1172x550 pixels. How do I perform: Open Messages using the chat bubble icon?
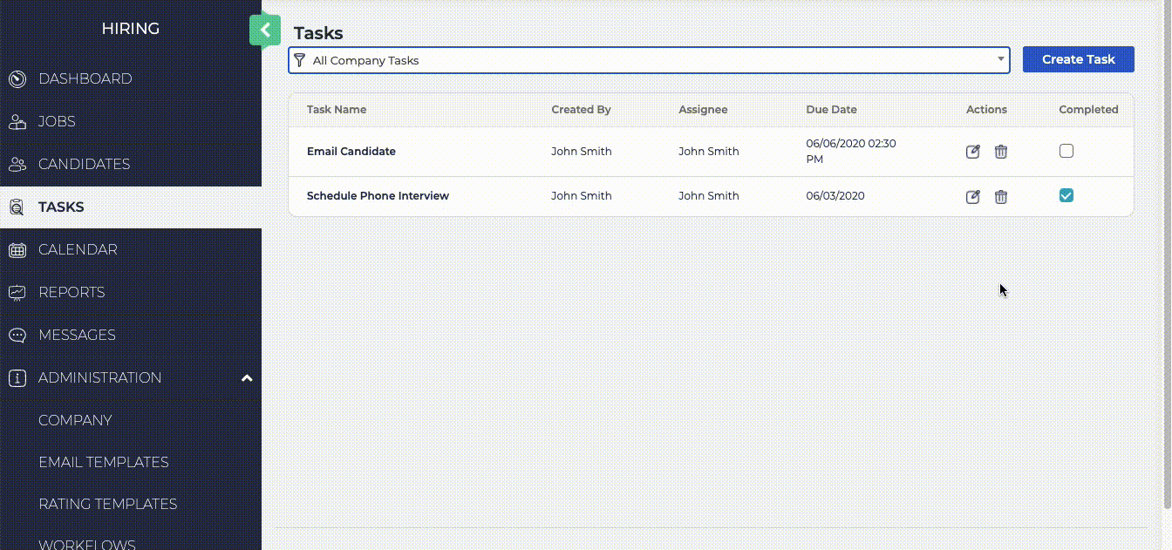point(17,335)
